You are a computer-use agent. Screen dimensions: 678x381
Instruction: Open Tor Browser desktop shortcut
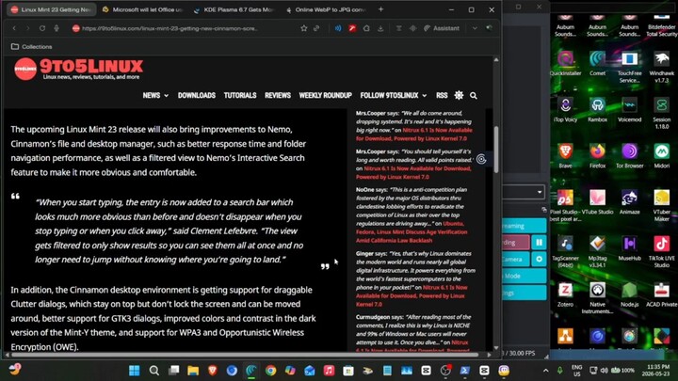pos(630,156)
